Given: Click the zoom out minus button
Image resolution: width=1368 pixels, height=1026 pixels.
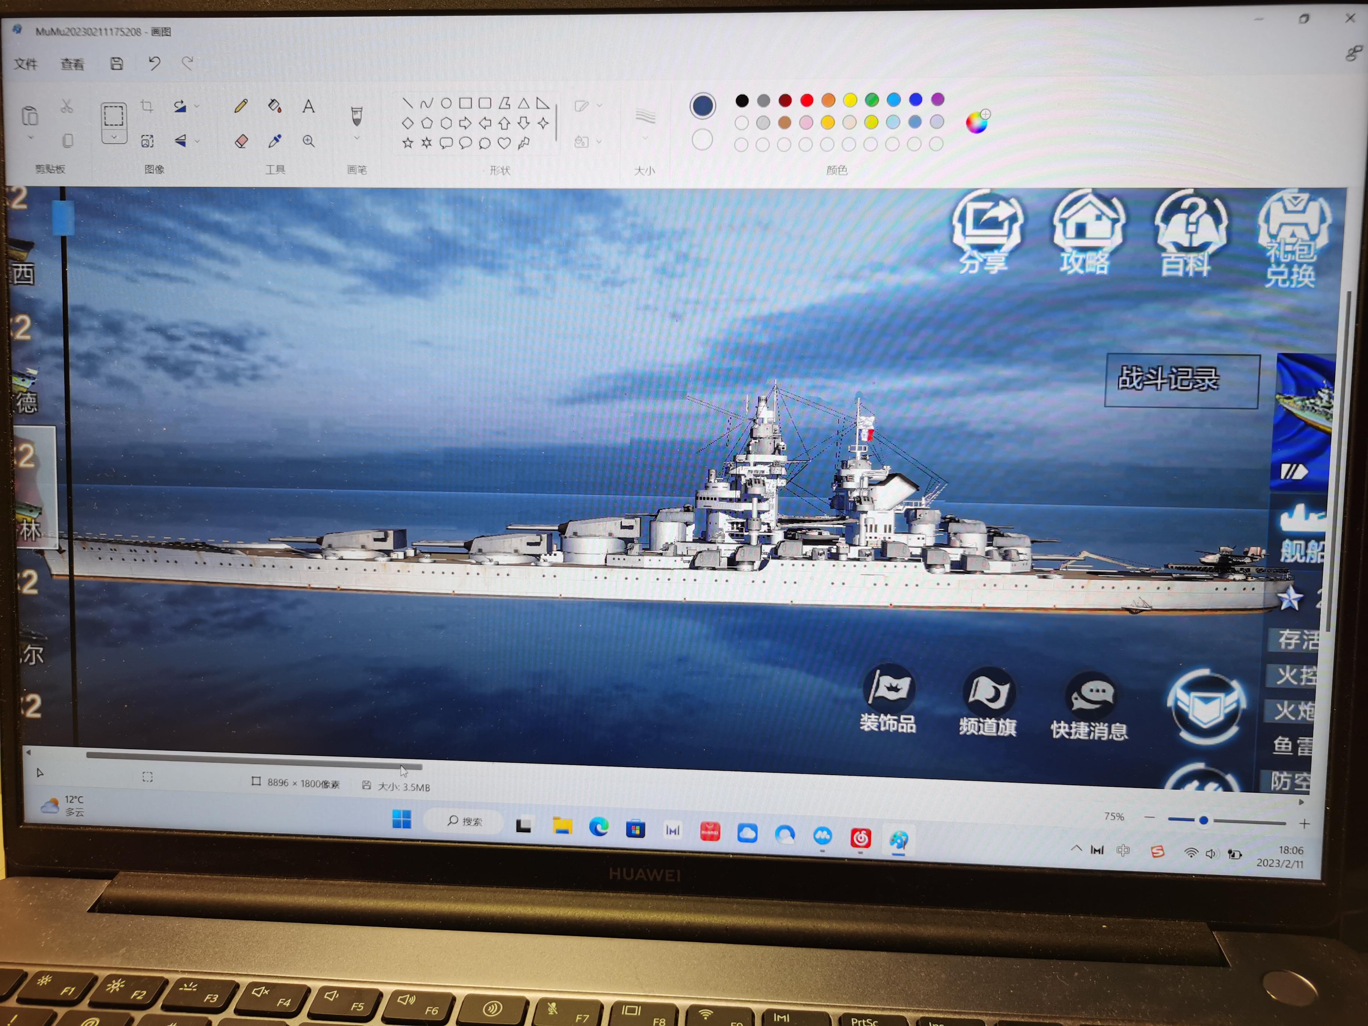Looking at the screenshot, I should tap(1149, 817).
